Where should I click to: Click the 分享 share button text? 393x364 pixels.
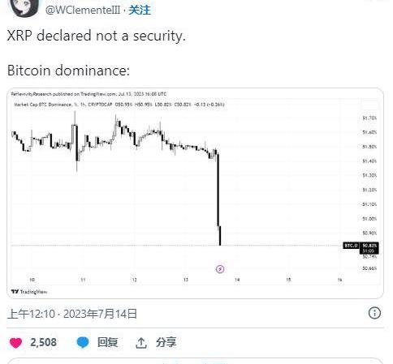(166, 342)
